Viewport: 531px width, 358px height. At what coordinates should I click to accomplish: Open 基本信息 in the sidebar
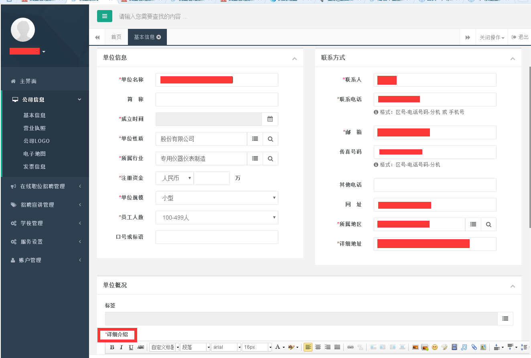(34, 115)
